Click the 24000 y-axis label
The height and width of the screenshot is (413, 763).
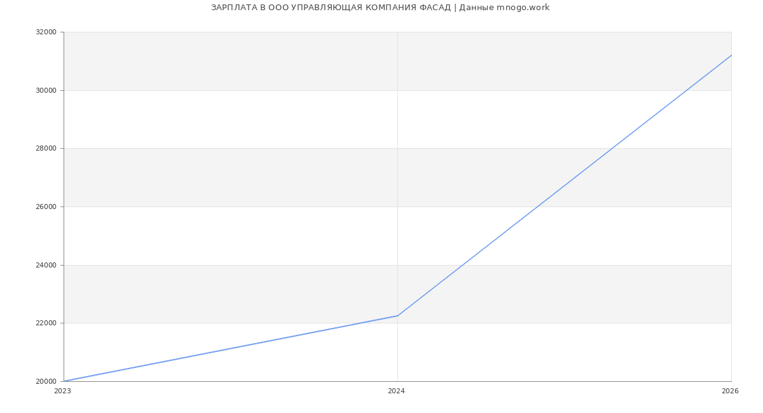click(46, 265)
